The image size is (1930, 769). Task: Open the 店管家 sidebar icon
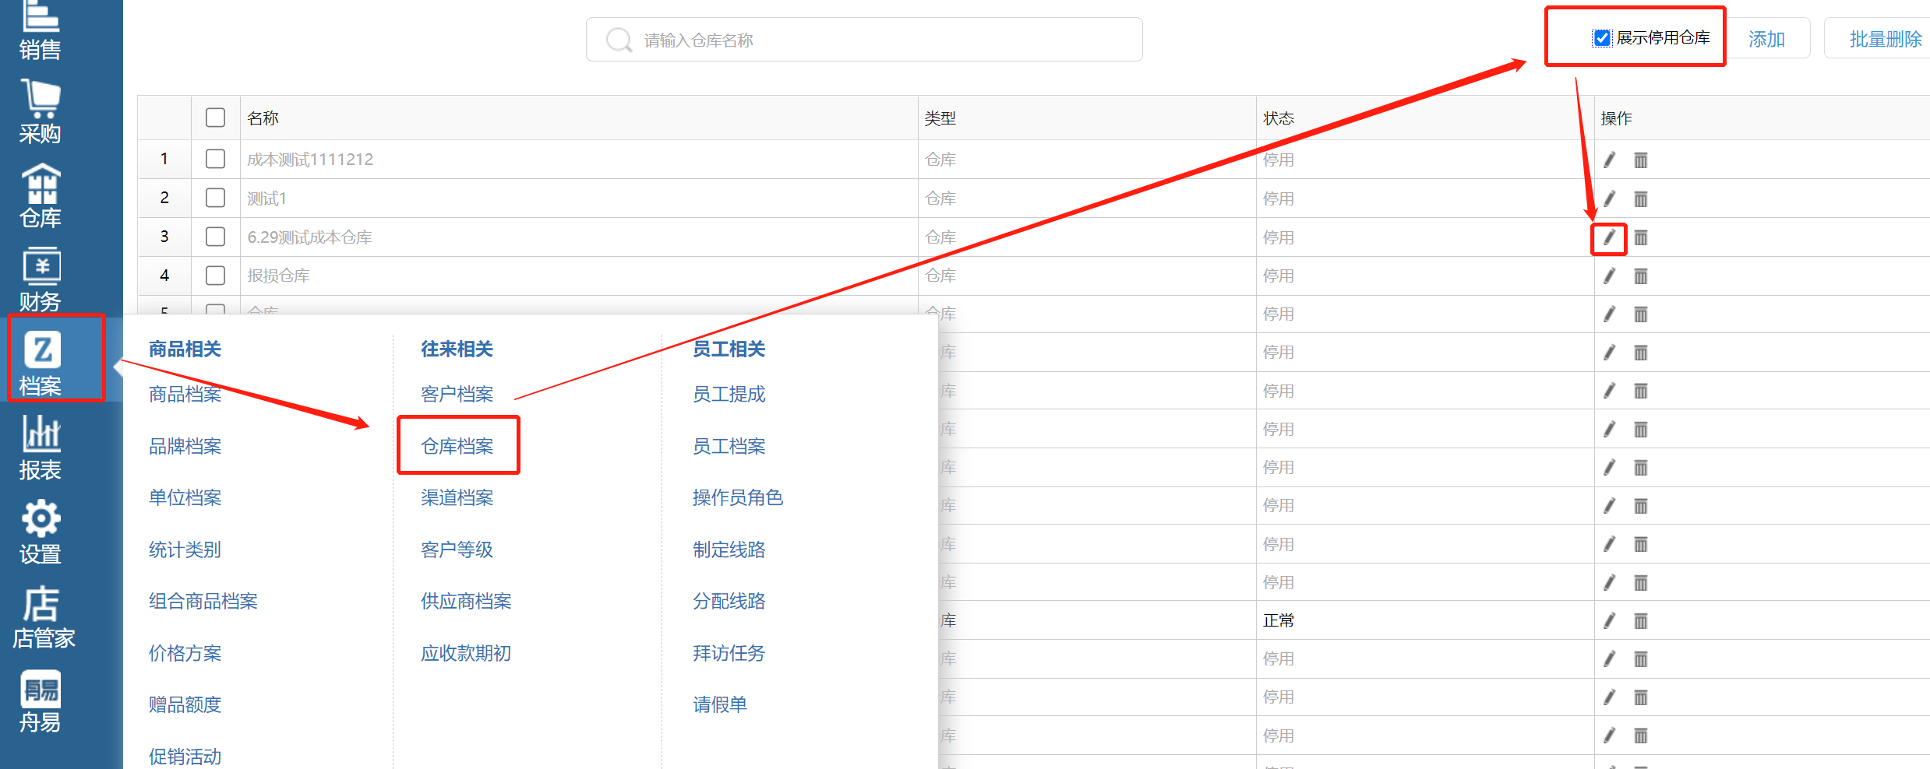point(42,618)
